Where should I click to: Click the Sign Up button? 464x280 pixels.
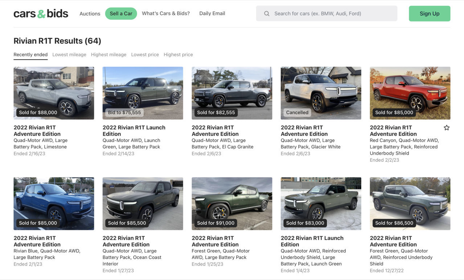(430, 13)
